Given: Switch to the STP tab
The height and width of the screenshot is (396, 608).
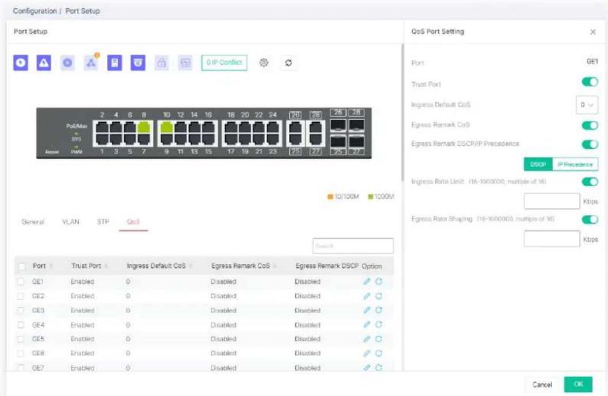Looking at the screenshot, I should tap(102, 222).
